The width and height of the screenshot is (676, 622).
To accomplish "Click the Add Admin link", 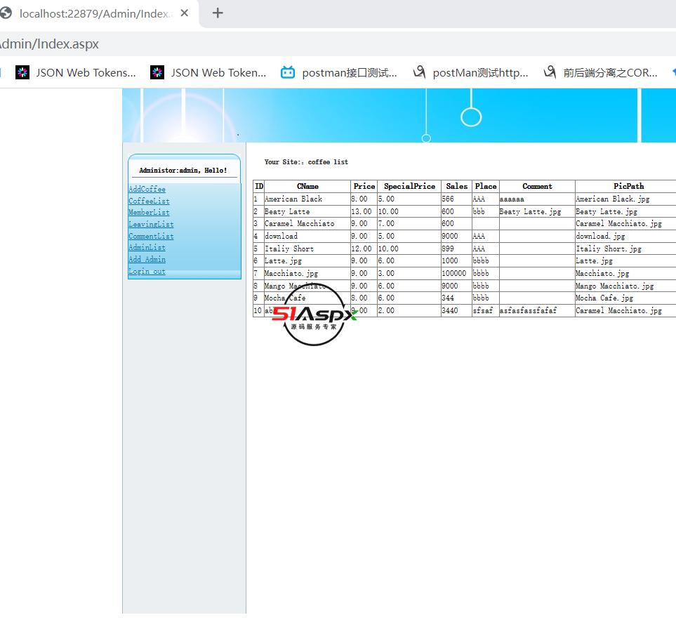I will pyautogui.click(x=147, y=259).
